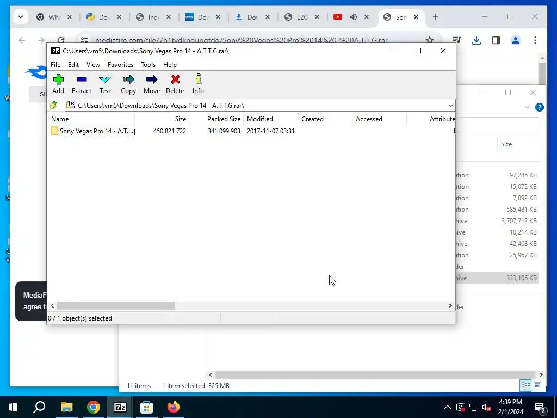This screenshot has width=557, height=418.
Task: Switch Explorer to large icons view
Action: click(537, 385)
